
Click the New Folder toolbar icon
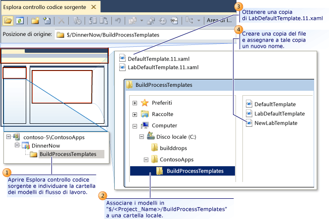(35, 21)
